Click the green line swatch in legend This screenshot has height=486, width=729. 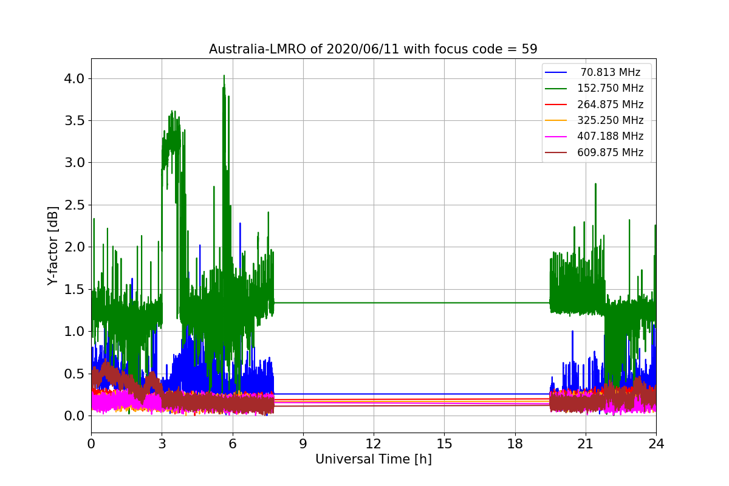tap(556, 88)
